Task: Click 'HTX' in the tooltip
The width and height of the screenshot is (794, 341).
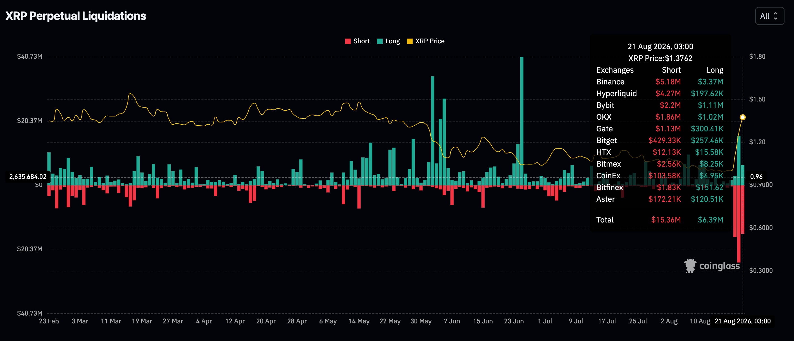Action: click(604, 152)
